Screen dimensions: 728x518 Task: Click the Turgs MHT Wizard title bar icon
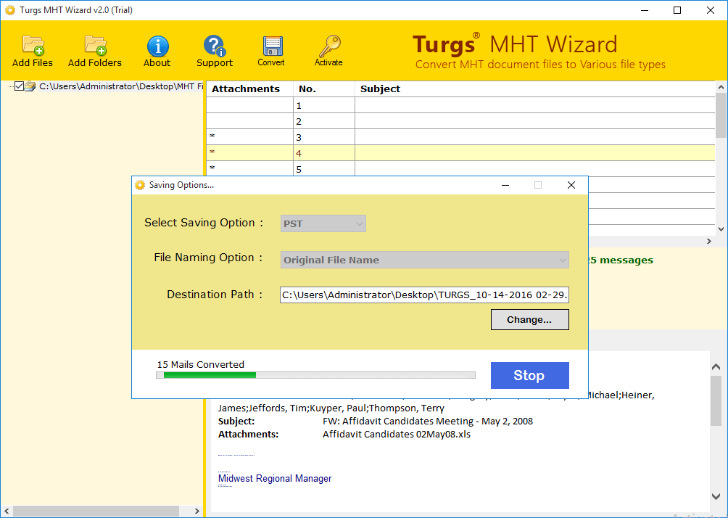tap(9, 9)
